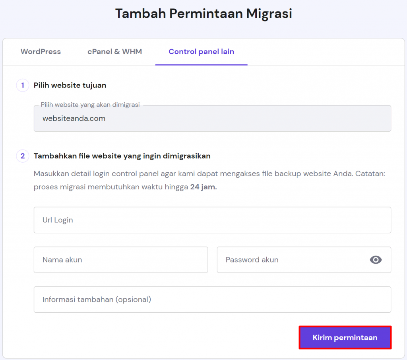Screen dimensions: 407x360
Task: Click the Pilih website tujuan heading
Action: (x=70, y=85)
